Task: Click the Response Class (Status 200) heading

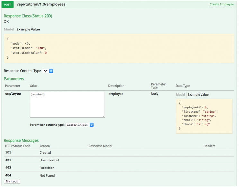Action: click(x=28, y=16)
